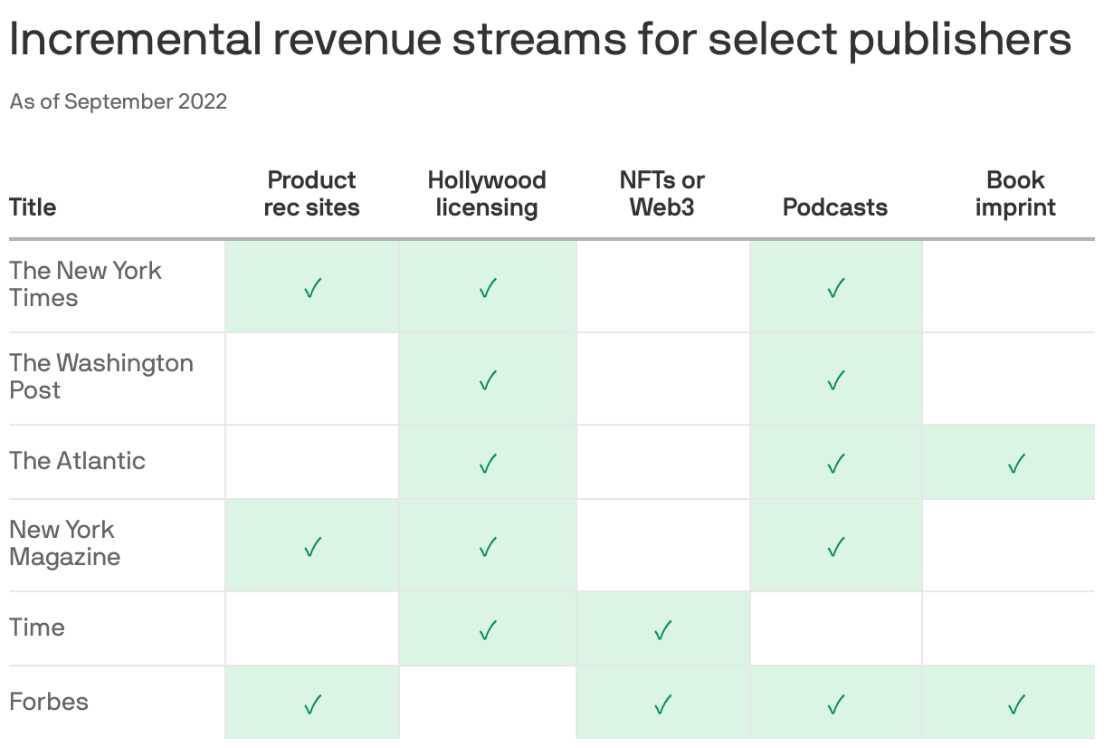Select The Washington Post row label
This screenshot has height=748, width=1104.
(101, 377)
